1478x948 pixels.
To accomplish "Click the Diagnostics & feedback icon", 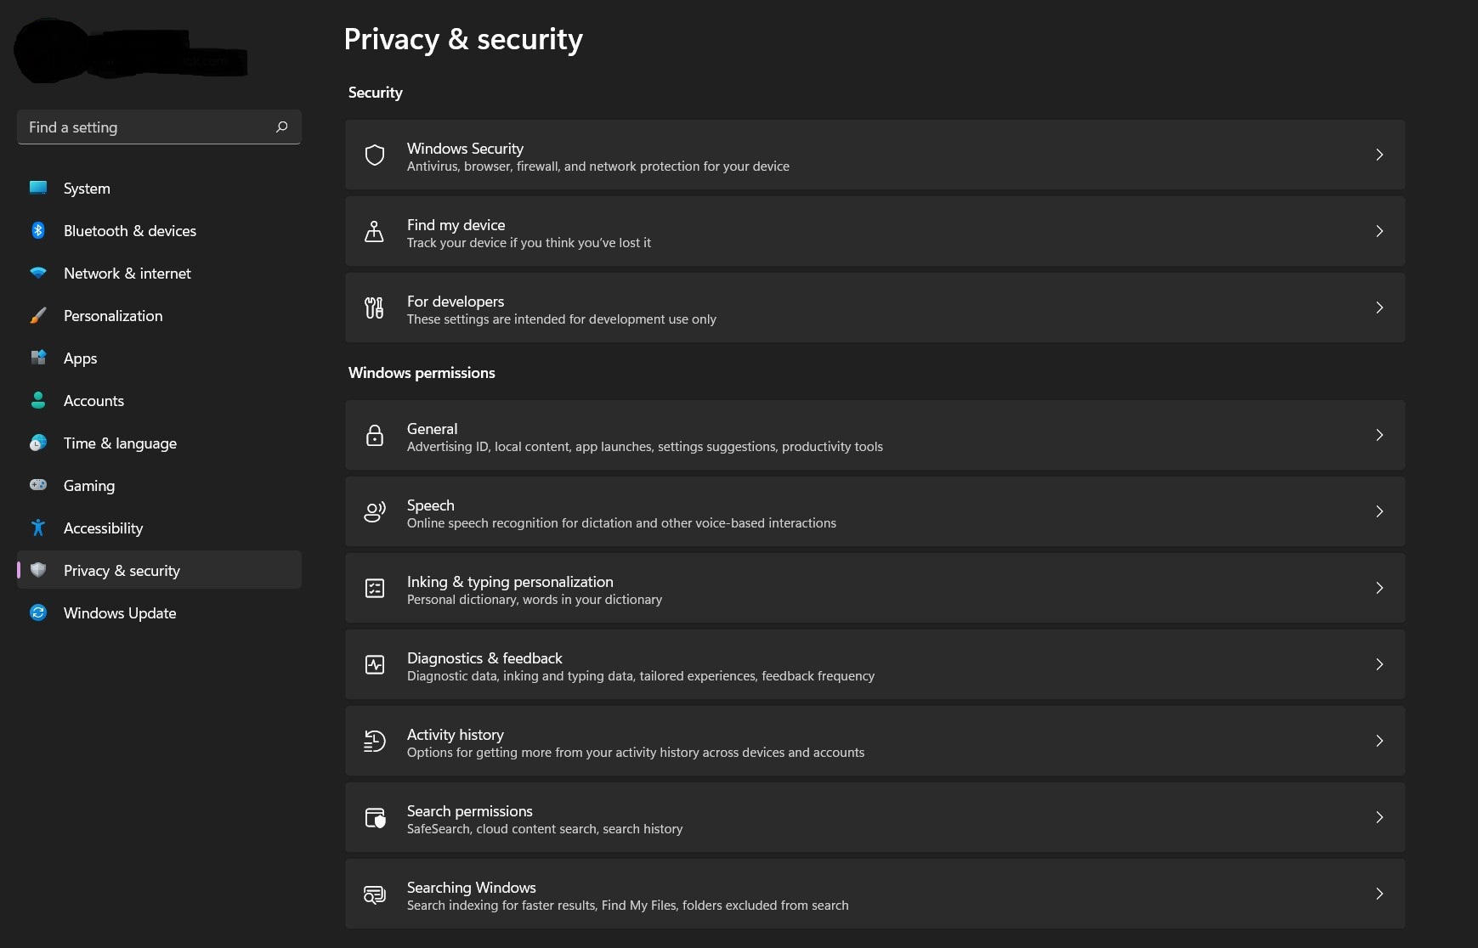I will (375, 665).
